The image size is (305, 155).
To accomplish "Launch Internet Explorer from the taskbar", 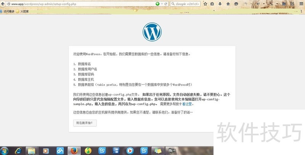I will (x=18, y=151).
